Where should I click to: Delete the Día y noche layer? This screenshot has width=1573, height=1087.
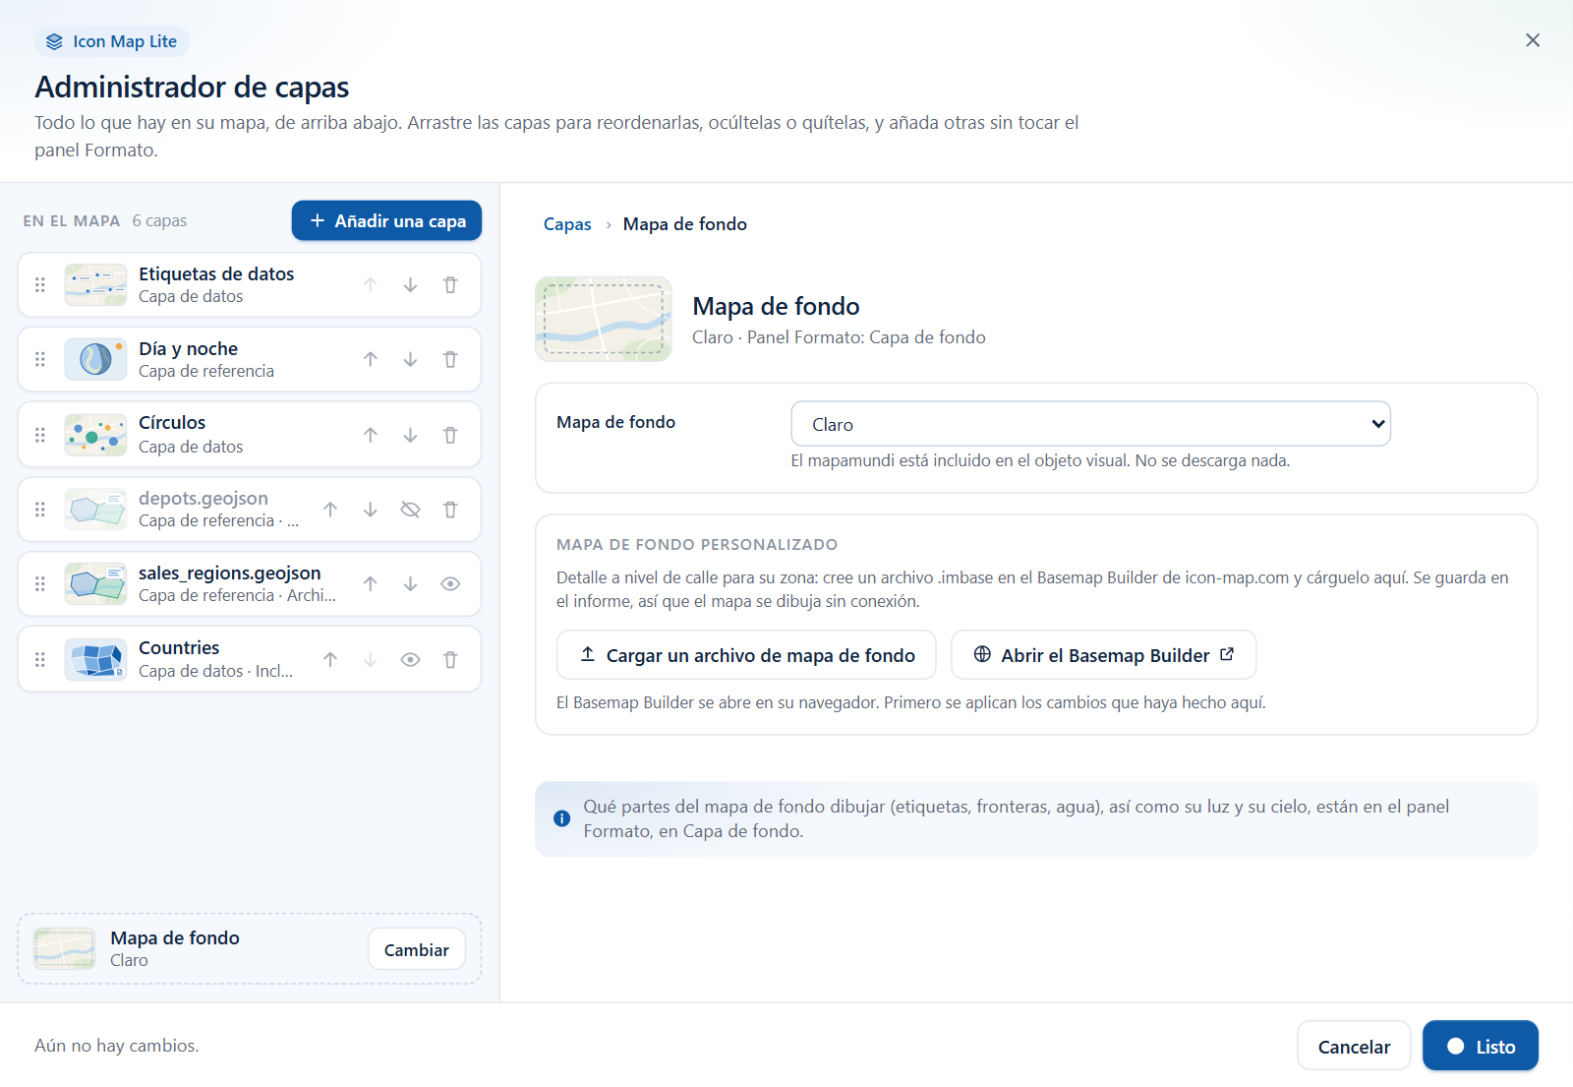(x=450, y=360)
